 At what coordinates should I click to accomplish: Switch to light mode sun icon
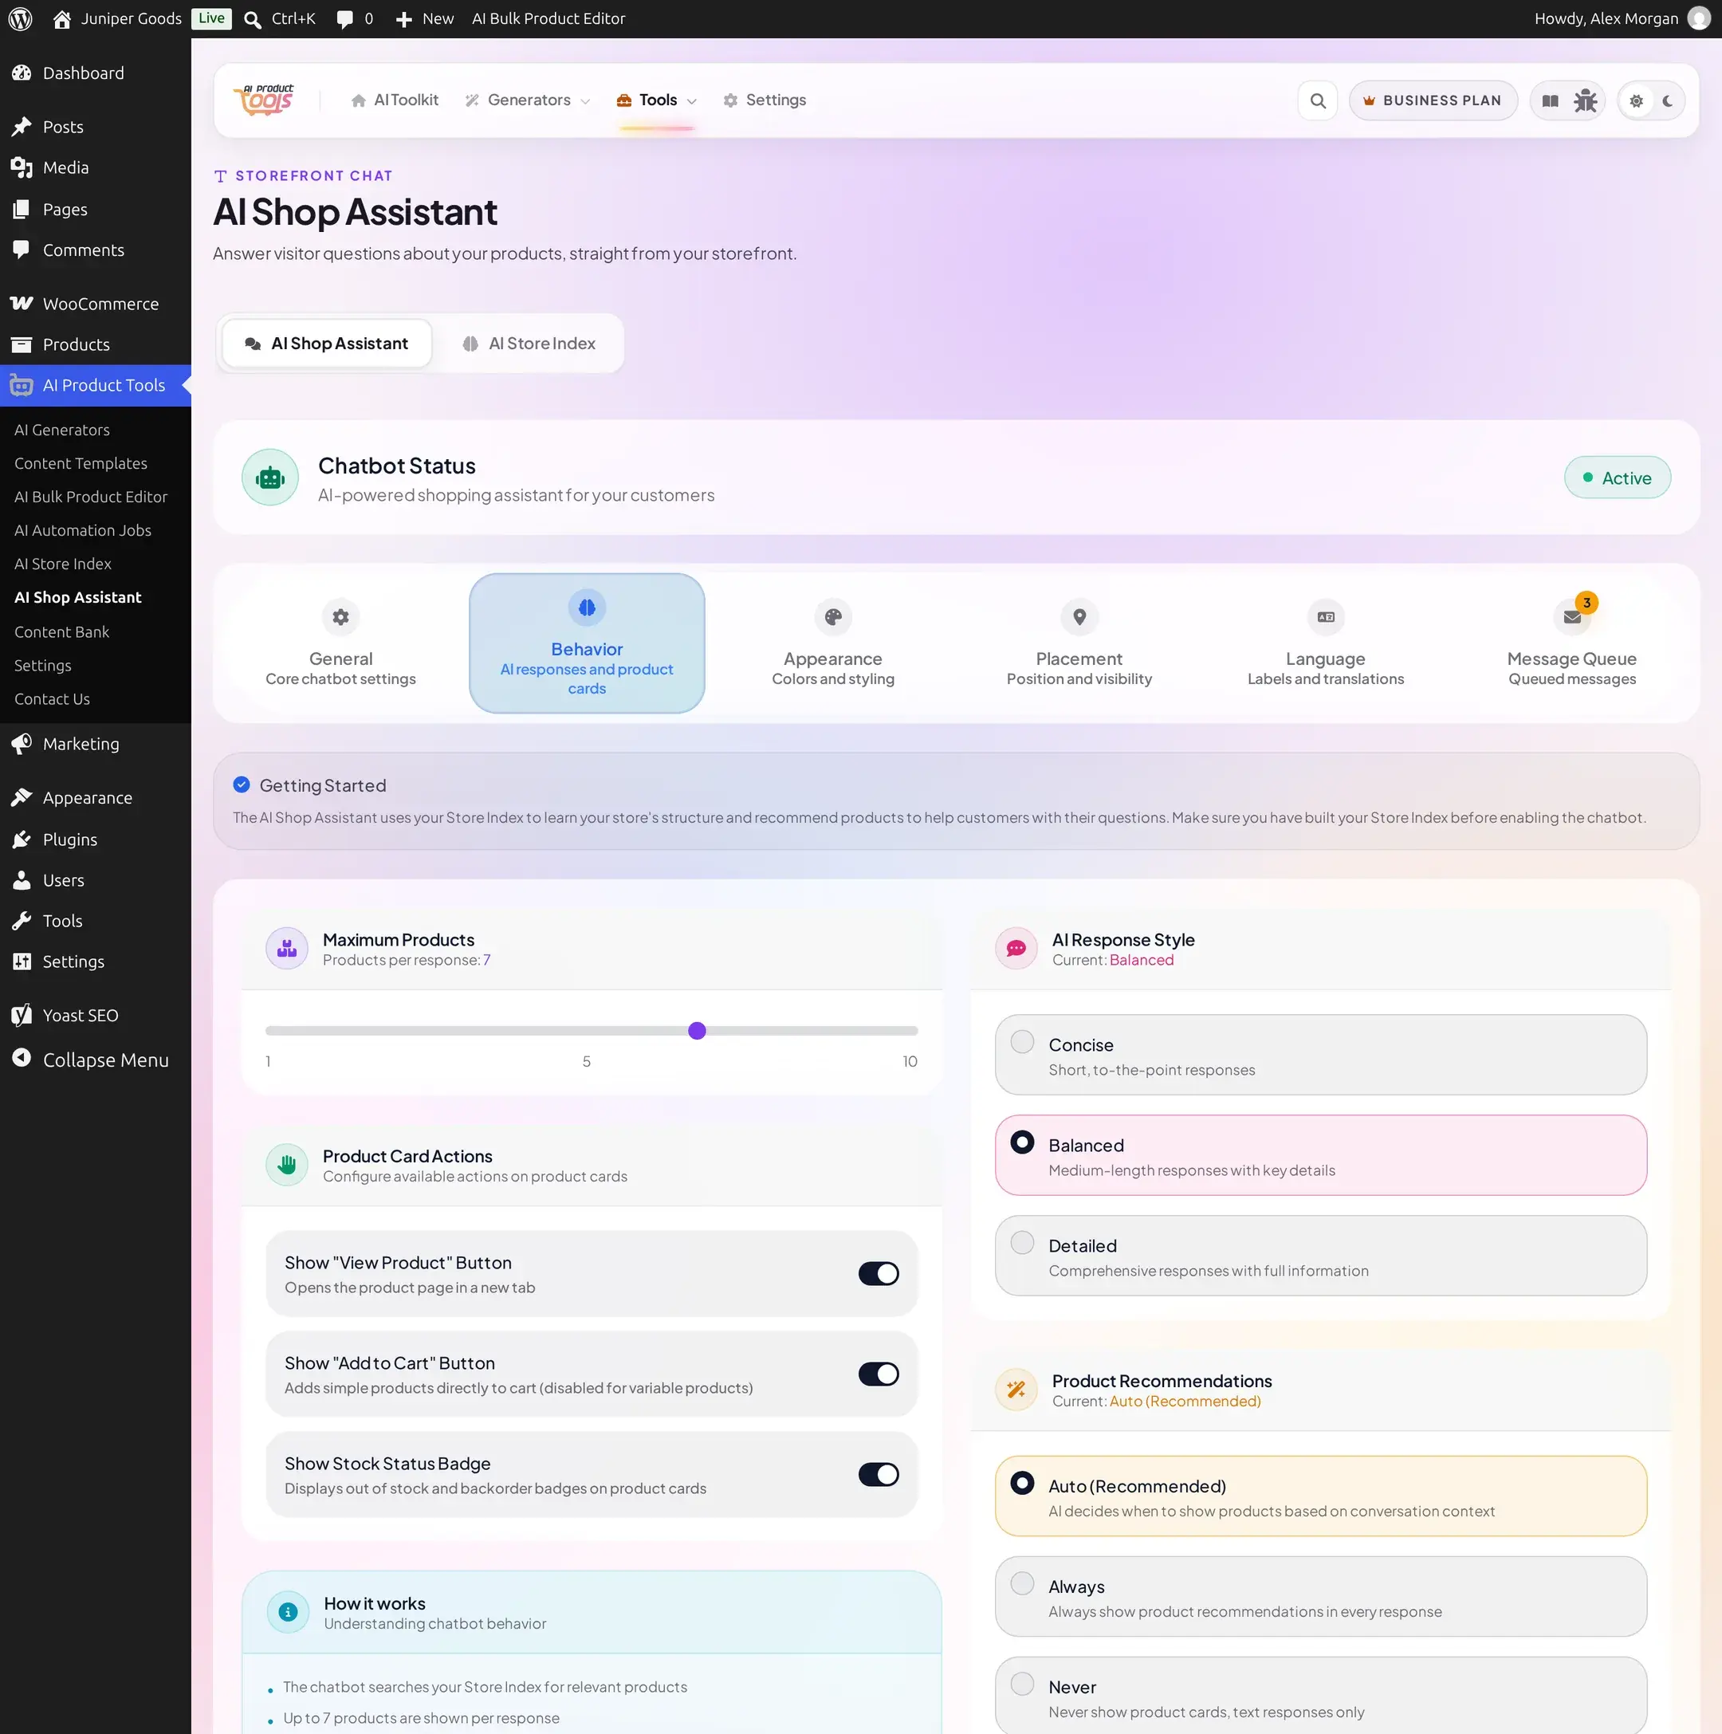1636,100
